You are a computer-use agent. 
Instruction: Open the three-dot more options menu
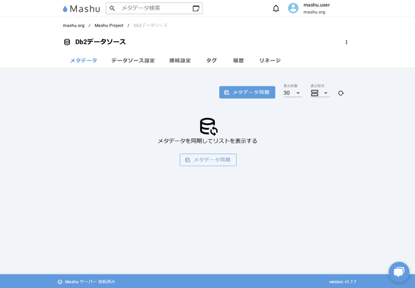[346, 42]
